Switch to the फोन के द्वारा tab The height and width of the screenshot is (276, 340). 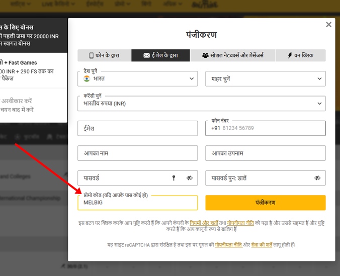click(x=104, y=55)
